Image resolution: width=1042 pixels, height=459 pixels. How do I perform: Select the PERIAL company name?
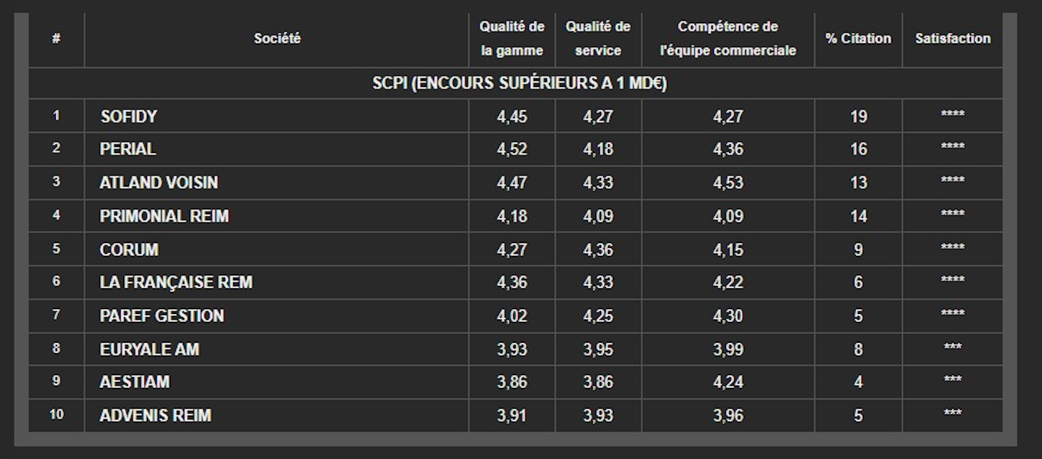tap(127, 149)
